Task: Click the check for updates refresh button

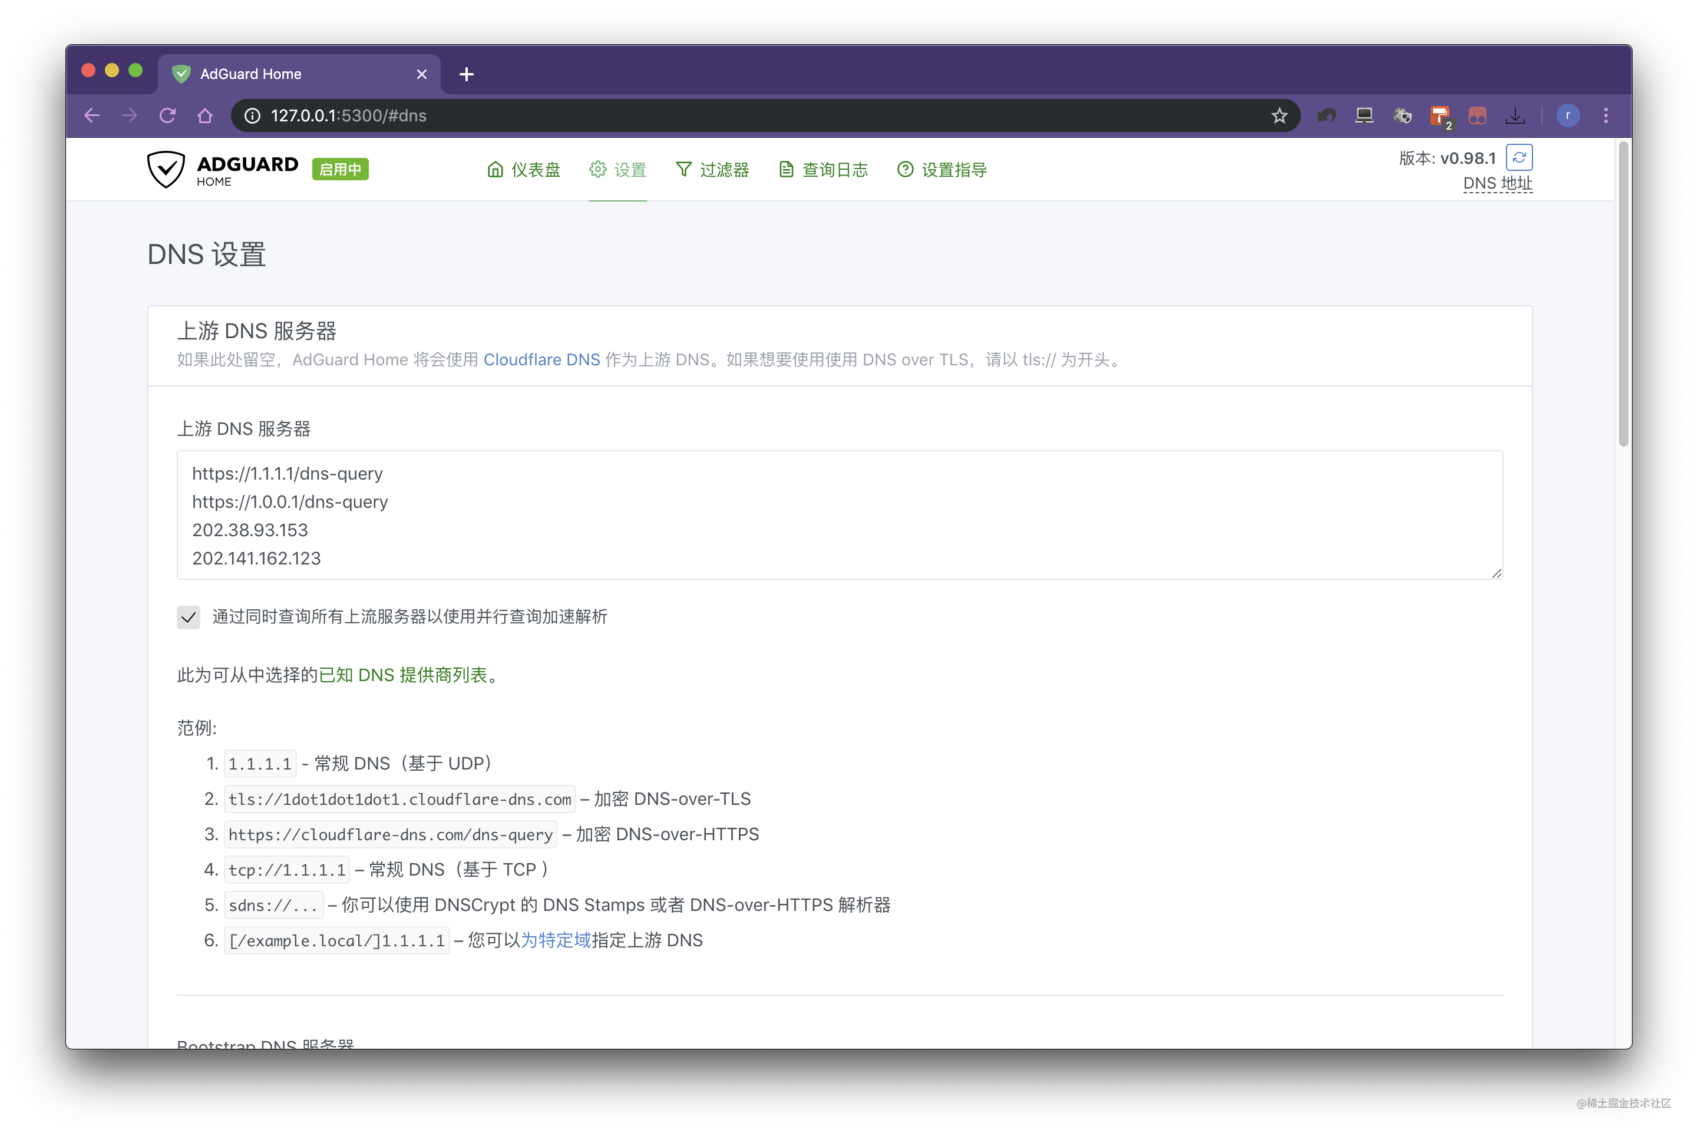Action: point(1519,157)
